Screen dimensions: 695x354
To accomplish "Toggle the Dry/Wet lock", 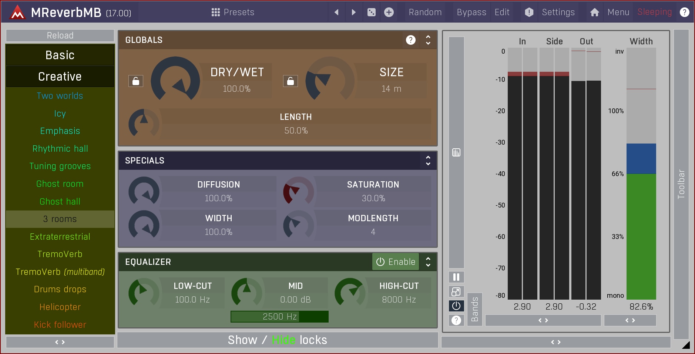I will tap(136, 81).
